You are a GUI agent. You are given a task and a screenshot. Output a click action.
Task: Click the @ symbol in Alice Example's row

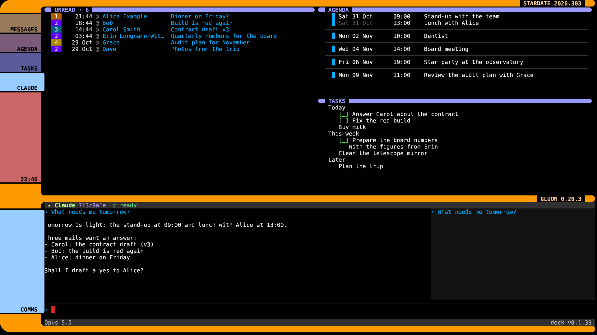[97, 16]
